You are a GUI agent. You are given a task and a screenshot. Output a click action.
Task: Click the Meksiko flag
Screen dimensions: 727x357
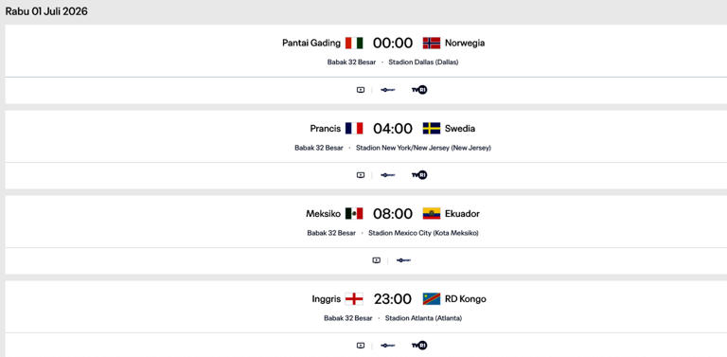tap(354, 214)
